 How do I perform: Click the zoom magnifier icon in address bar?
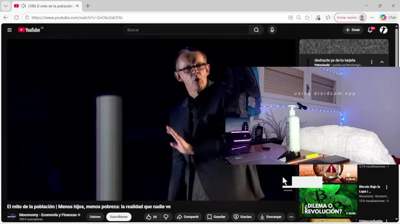(x=299, y=18)
